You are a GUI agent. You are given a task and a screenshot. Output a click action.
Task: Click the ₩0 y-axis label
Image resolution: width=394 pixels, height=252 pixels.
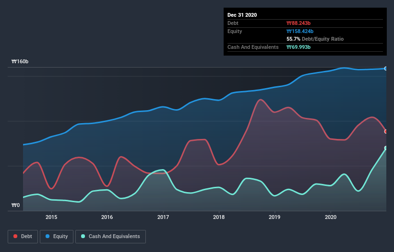[15, 205]
